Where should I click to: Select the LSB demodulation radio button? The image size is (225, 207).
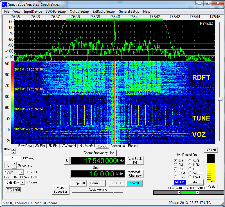click(176, 169)
